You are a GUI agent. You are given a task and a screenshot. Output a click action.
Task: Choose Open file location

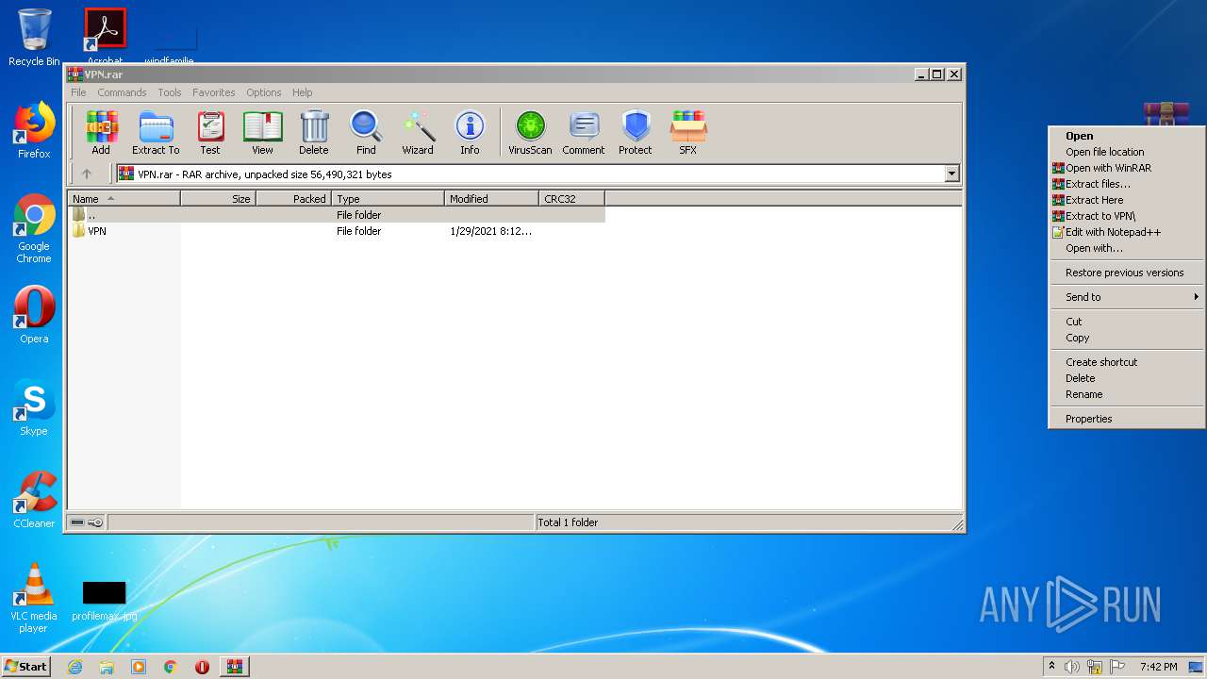pyautogui.click(x=1127, y=152)
